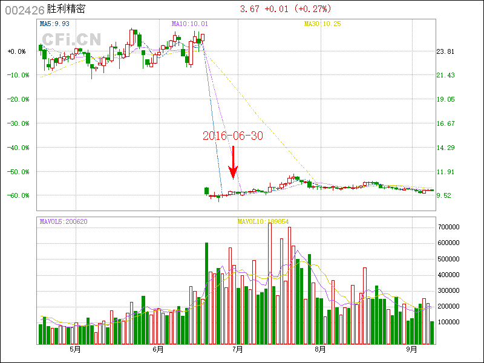Select the 6月 label on time axis
Screen dimensions: 484x363
[x=159, y=350]
